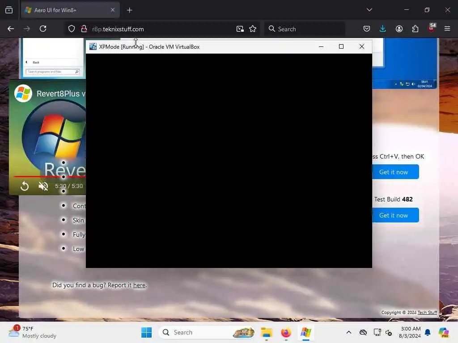Open the clock showing 3:00 AM
Viewport: 458px width, 343px height.
click(x=410, y=332)
